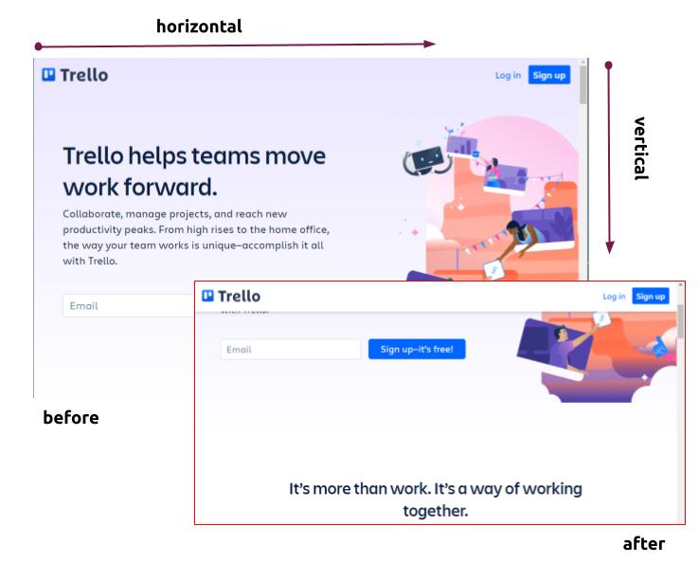Click the Trello logo in the after screenshot

click(231, 296)
